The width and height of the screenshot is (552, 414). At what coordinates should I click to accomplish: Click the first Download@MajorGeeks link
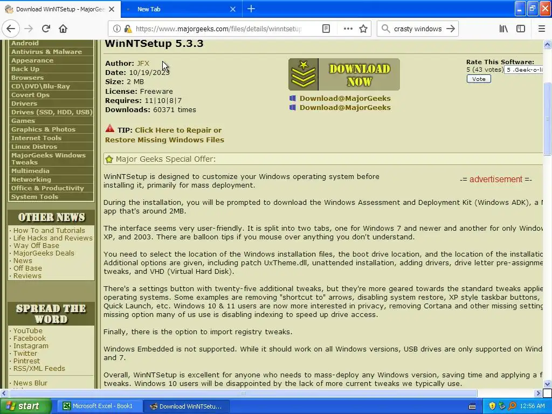click(345, 98)
